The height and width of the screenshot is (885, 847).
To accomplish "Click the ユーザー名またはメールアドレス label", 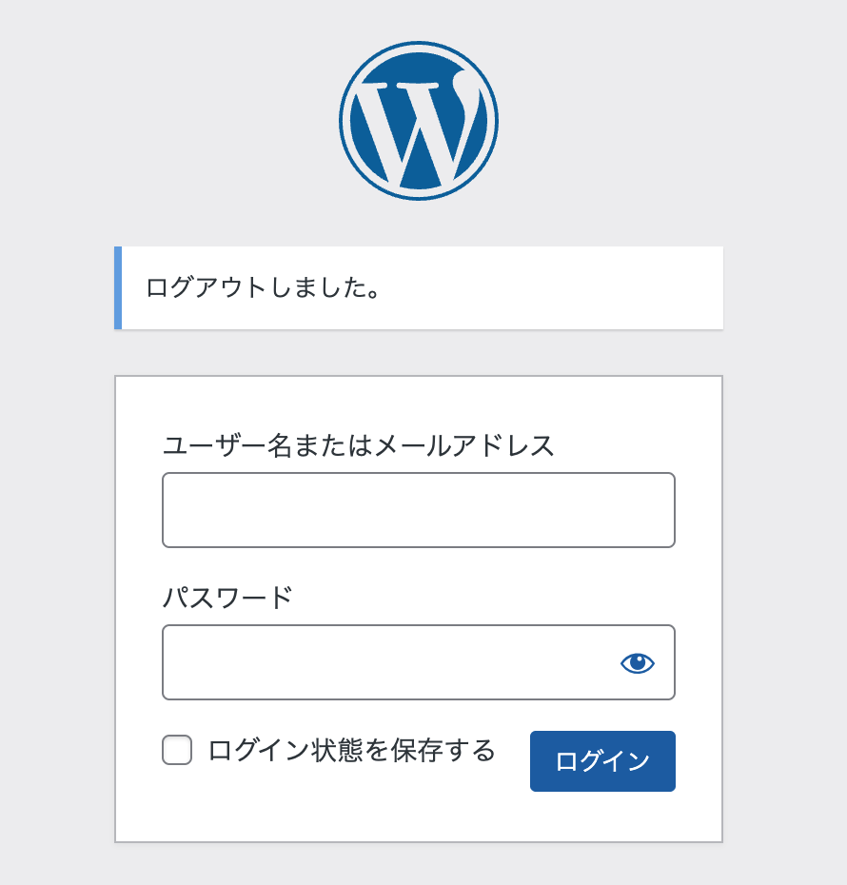I will 359,445.
